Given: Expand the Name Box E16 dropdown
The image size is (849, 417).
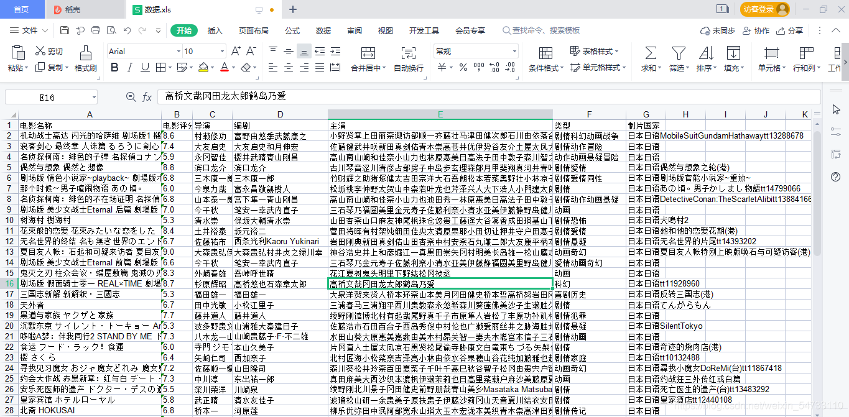Looking at the screenshot, I should tap(95, 97).
